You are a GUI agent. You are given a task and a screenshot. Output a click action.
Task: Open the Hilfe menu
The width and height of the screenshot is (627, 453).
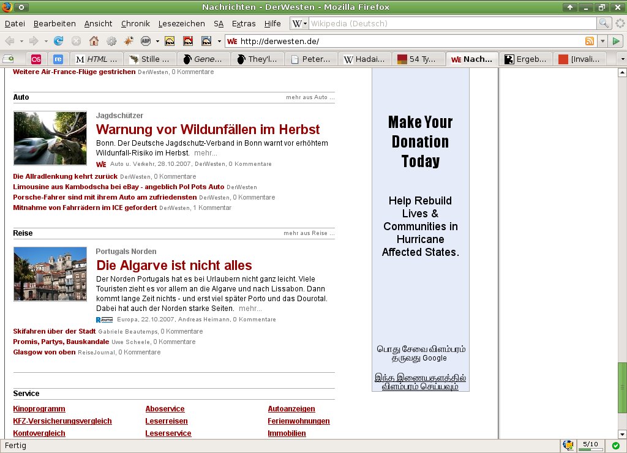pos(272,24)
